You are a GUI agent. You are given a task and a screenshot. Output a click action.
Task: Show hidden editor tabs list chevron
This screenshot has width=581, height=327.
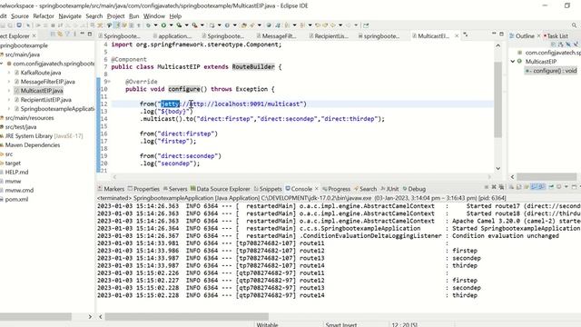(466, 35)
